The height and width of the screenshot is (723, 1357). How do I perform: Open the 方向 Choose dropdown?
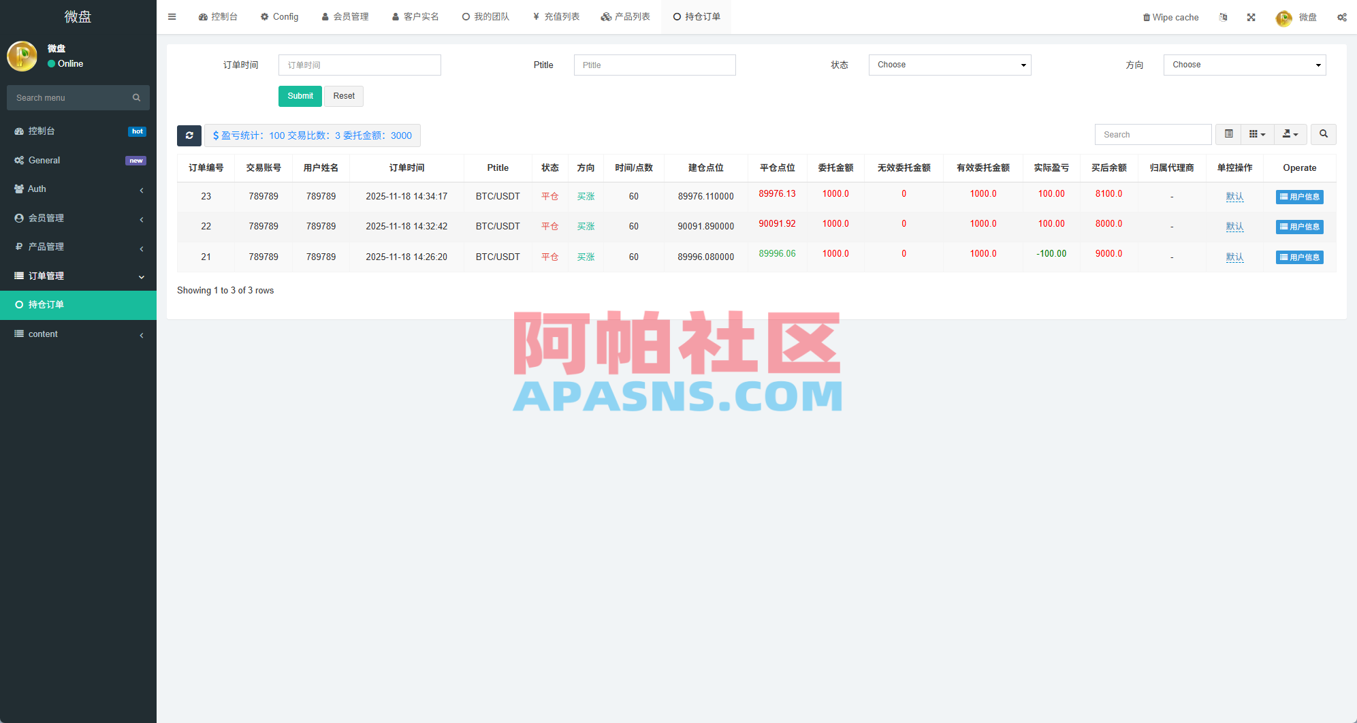coord(1245,65)
